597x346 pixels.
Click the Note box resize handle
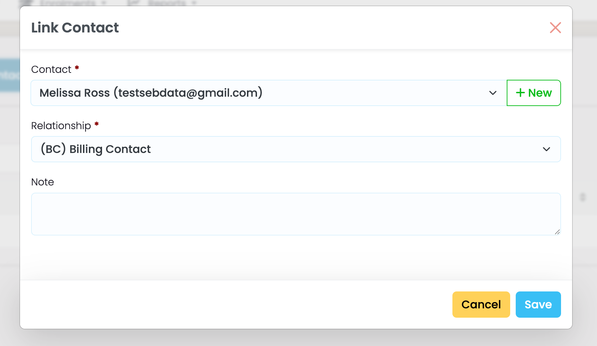click(x=557, y=232)
